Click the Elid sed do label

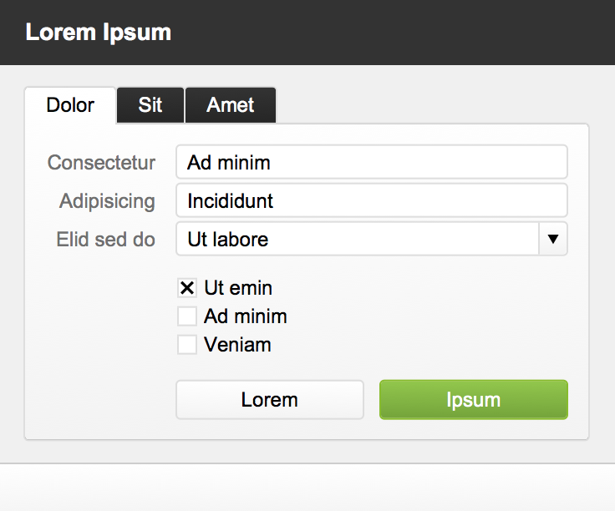(x=106, y=240)
